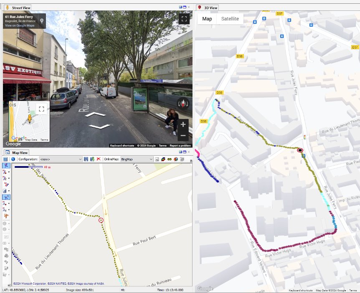Expand dropdown arrow of third side-toolbar icon
360x293 pixels.
tap(9, 178)
